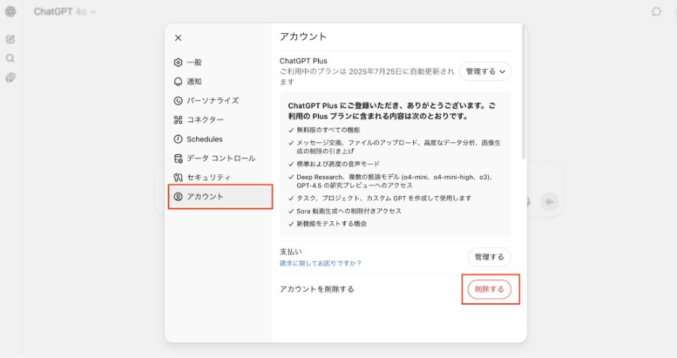Click the bell icon beside 通知
The height and width of the screenshot is (358, 677).
178,81
